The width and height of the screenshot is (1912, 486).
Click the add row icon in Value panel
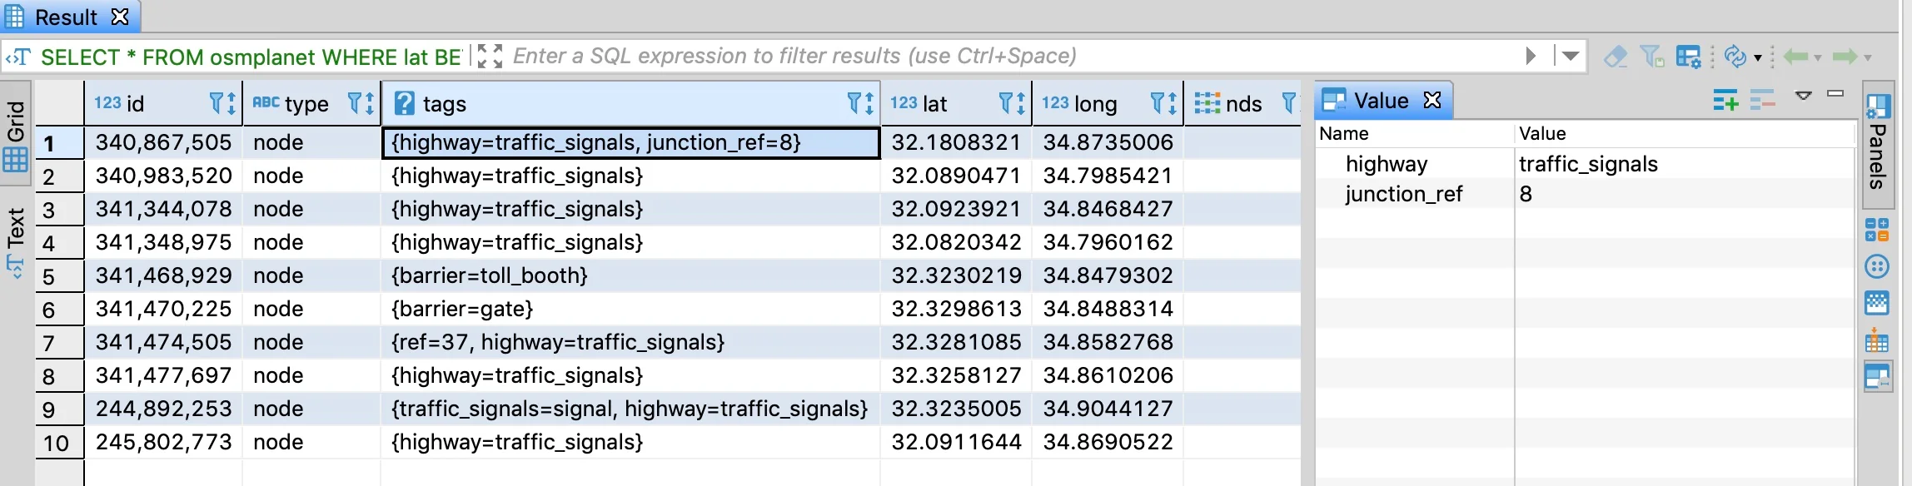pos(1725,101)
